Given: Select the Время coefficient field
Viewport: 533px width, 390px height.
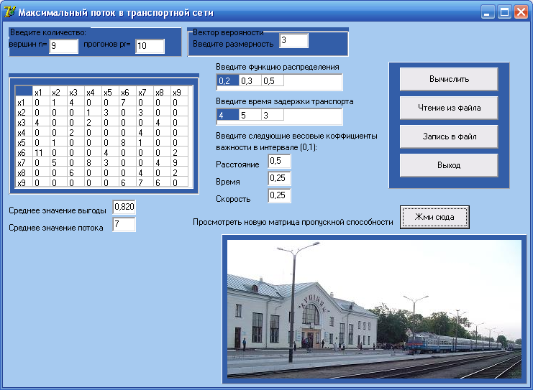Looking at the screenshot, I should click(279, 178).
